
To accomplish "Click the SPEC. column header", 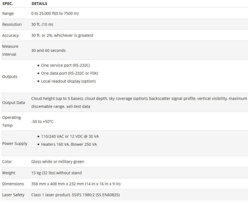I will coord(7,4).
